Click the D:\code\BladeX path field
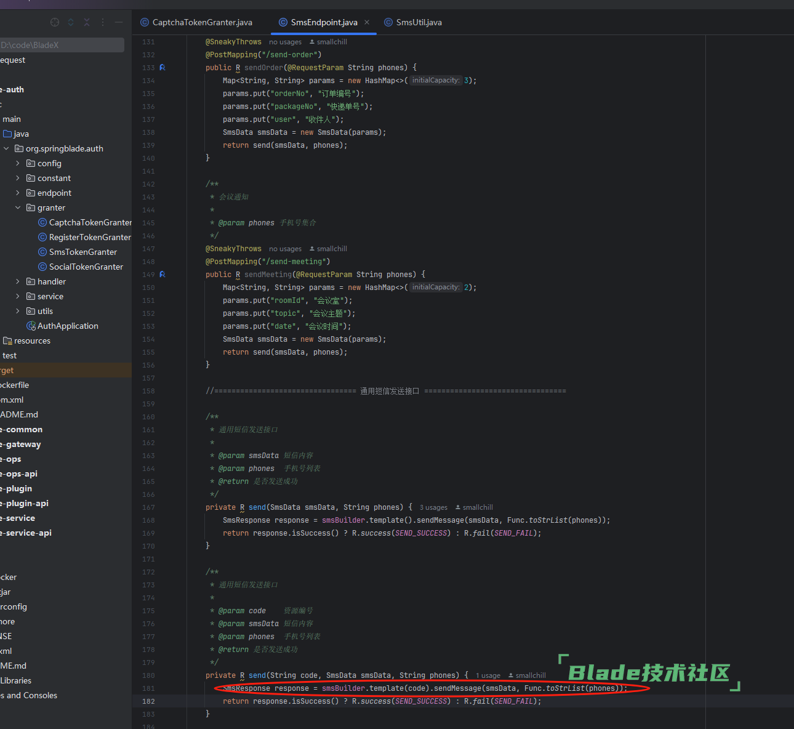794x729 pixels. pyautogui.click(x=62, y=45)
